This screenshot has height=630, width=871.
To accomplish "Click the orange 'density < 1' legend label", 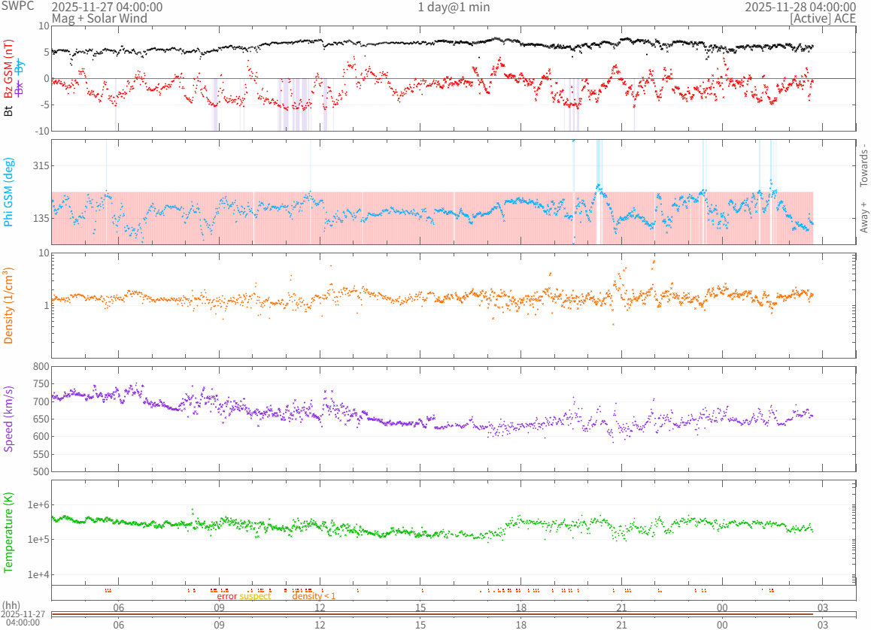I will (x=314, y=596).
